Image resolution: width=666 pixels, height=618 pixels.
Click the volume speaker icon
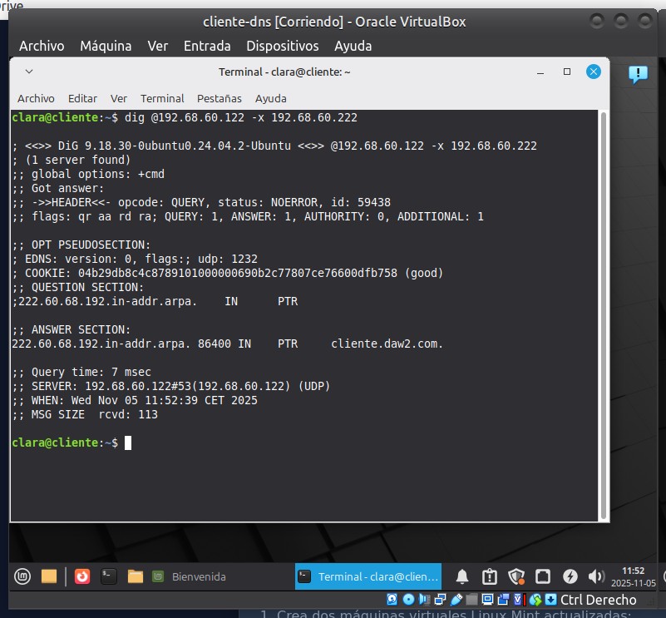click(595, 576)
